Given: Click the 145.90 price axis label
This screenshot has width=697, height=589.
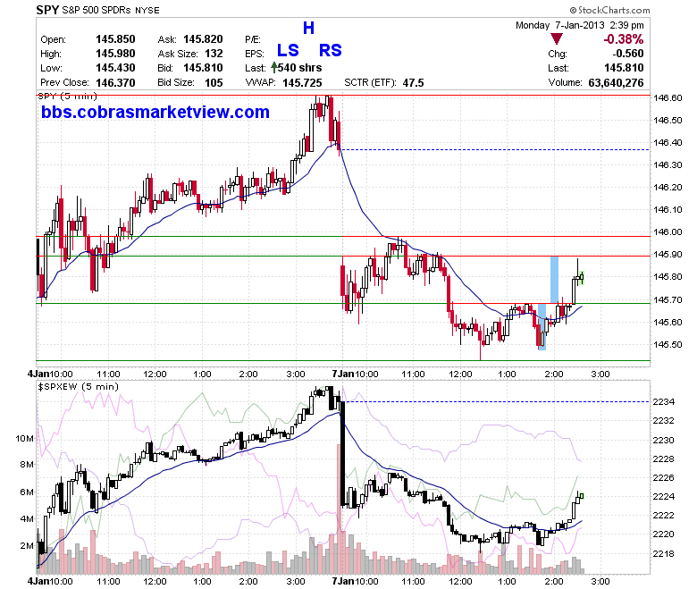Looking at the screenshot, I should coord(668,254).
